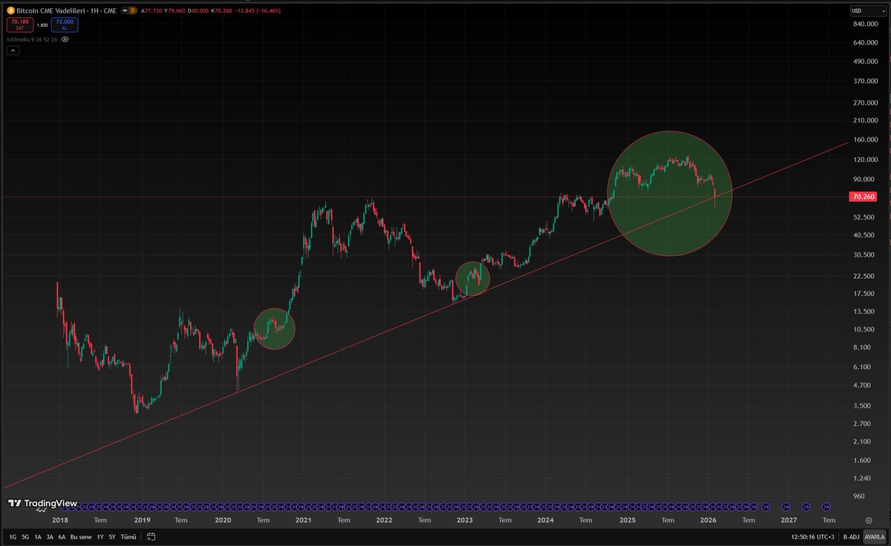Open the go-to-date calendar icon
The image size is (891, 546).
[151, 536]
